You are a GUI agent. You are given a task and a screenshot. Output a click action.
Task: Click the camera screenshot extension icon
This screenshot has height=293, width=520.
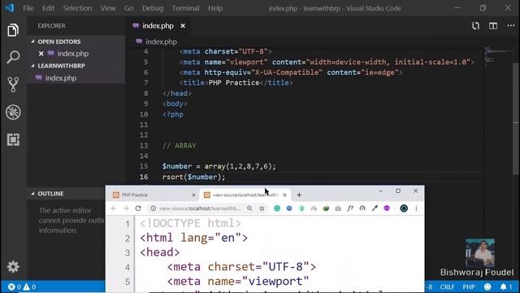tap(338, 208)
